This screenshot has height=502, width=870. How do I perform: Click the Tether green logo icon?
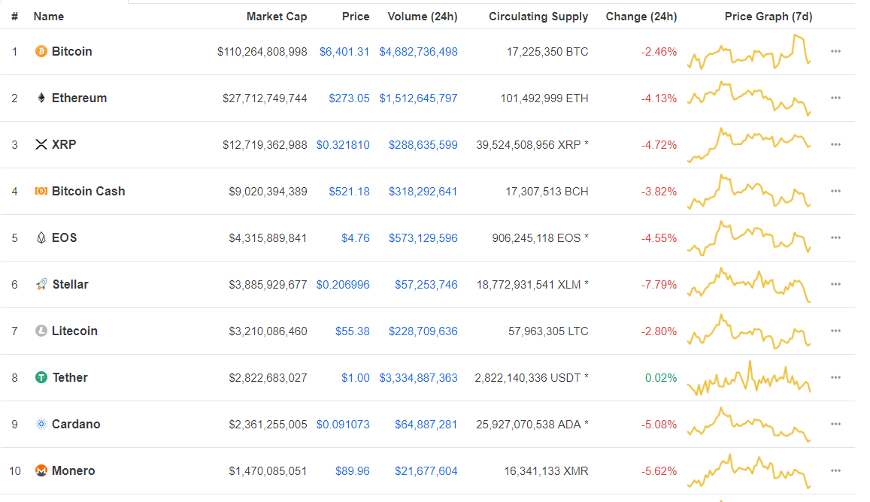coord(41,377)
